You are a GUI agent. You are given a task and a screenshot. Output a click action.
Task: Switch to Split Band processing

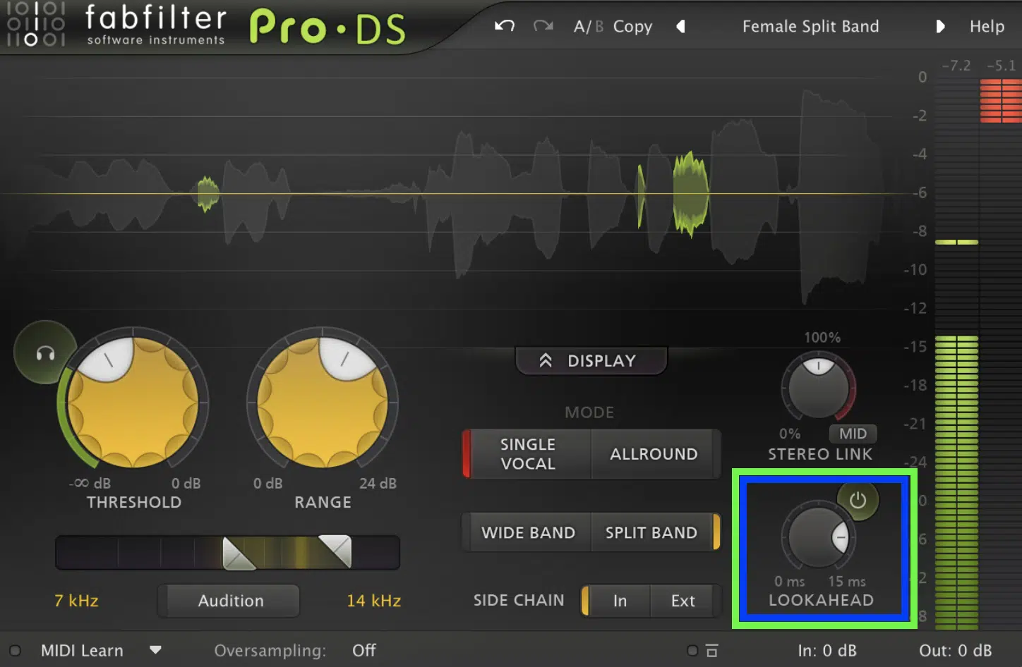click(x=651, y=532)
